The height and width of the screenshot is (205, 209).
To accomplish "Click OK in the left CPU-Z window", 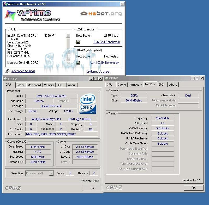I will point(92,188).
